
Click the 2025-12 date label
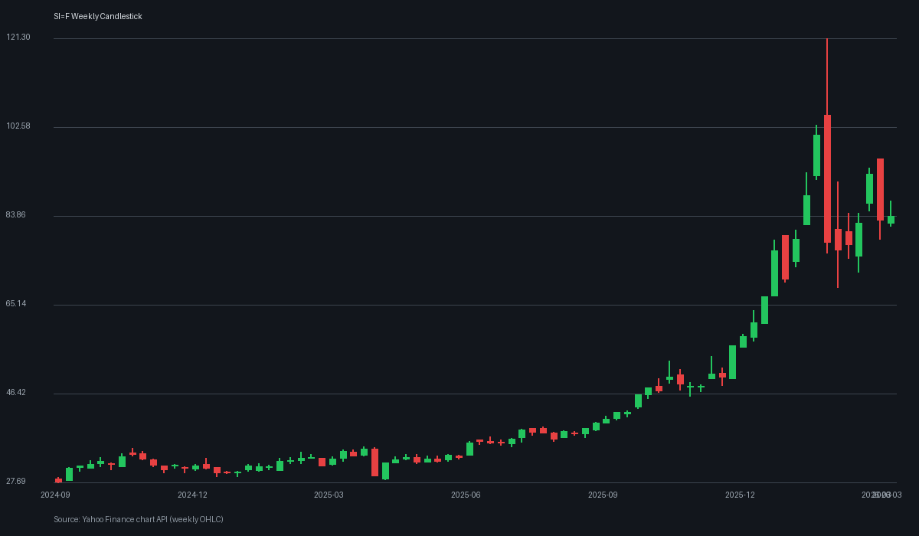[740, 495]
